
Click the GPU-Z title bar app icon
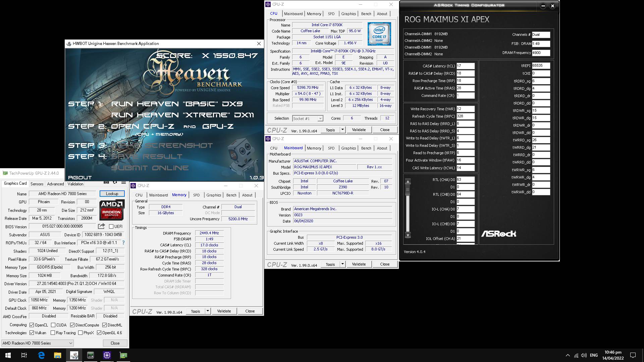click(5, 173)
